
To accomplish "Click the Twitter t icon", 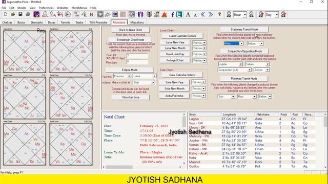I will pos(179,14).
